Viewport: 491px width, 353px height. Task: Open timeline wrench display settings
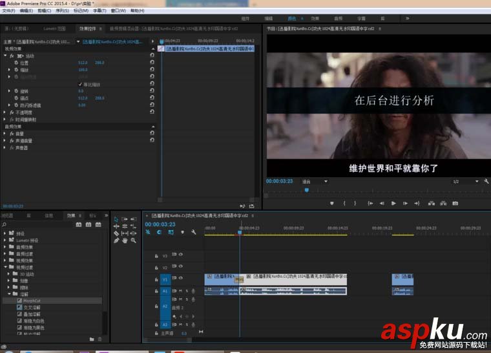coord(193,232)
